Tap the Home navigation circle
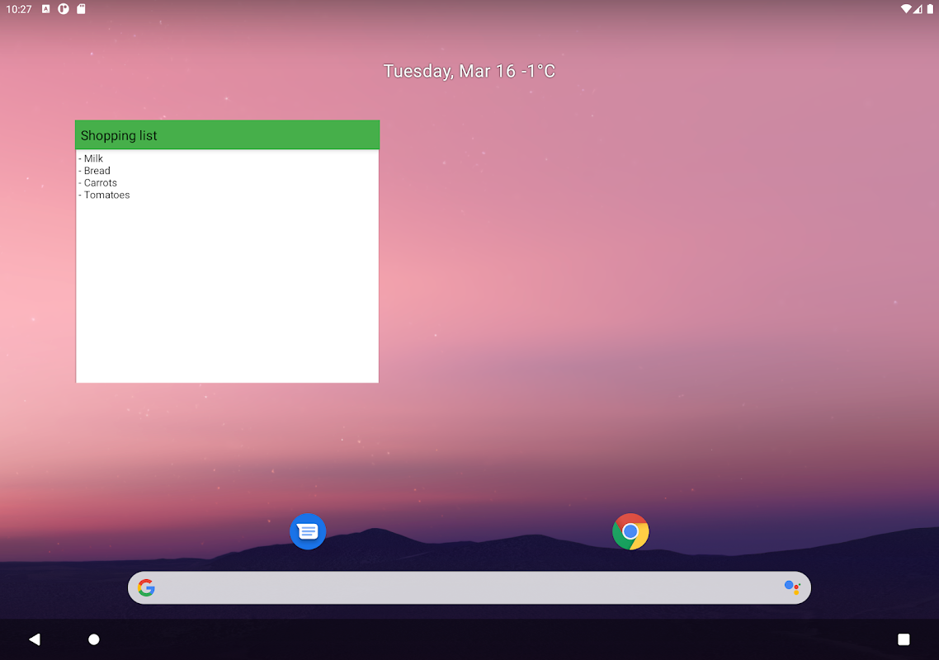The image size is (939, 660). point(94,639)
